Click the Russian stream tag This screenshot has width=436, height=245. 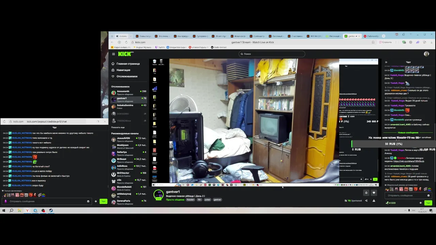[x=190, y=200]
